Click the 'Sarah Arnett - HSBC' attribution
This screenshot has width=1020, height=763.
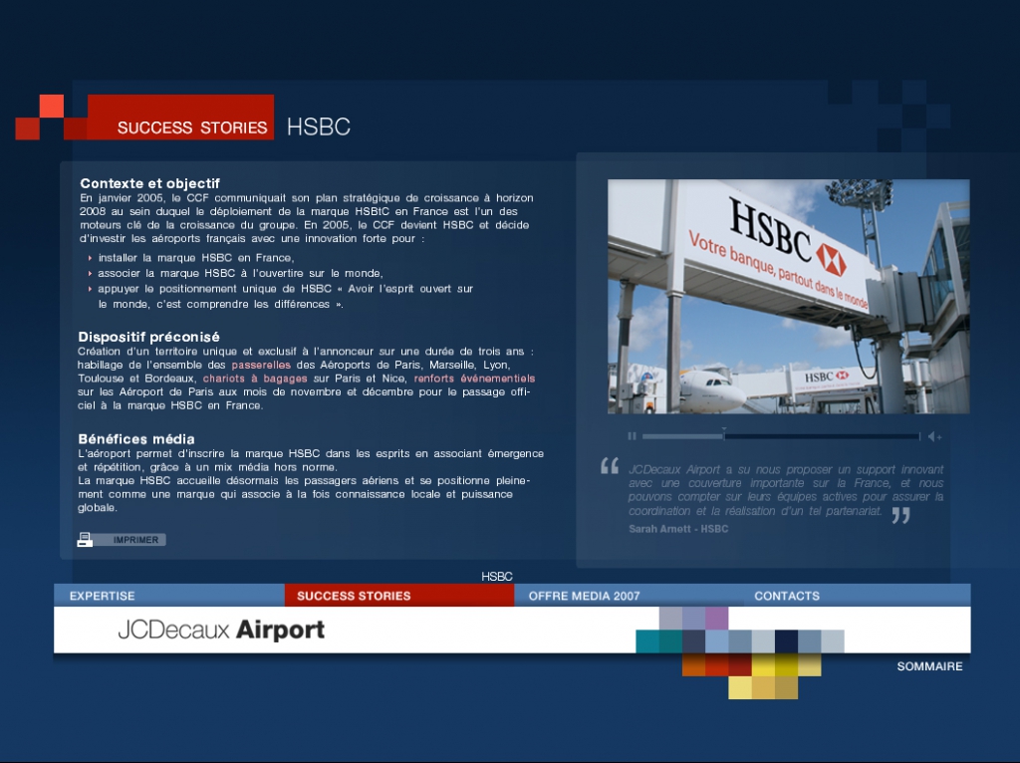pyautogui.click(x=678, y=529)
